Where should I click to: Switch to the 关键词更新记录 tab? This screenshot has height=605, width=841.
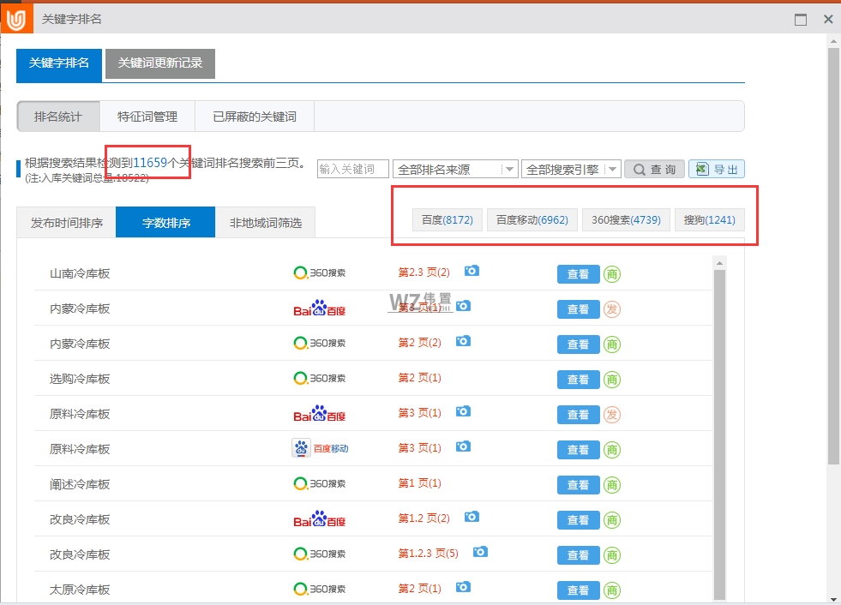[159, 63]
